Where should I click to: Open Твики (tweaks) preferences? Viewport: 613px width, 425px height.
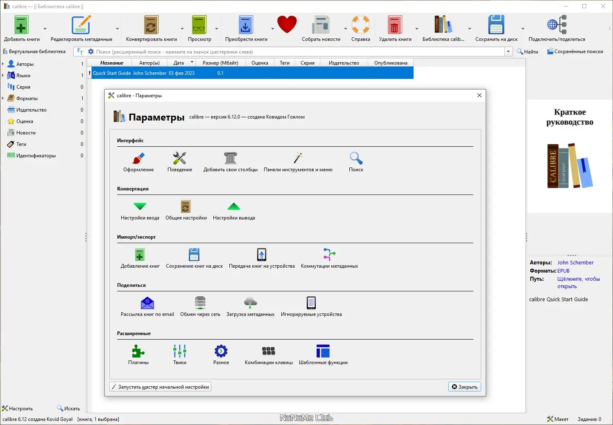click(180, 355)
